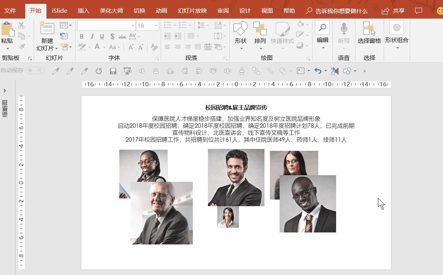
Task: Select slide title 校园招聘&雇主品牌宣传
Action: 236,108
